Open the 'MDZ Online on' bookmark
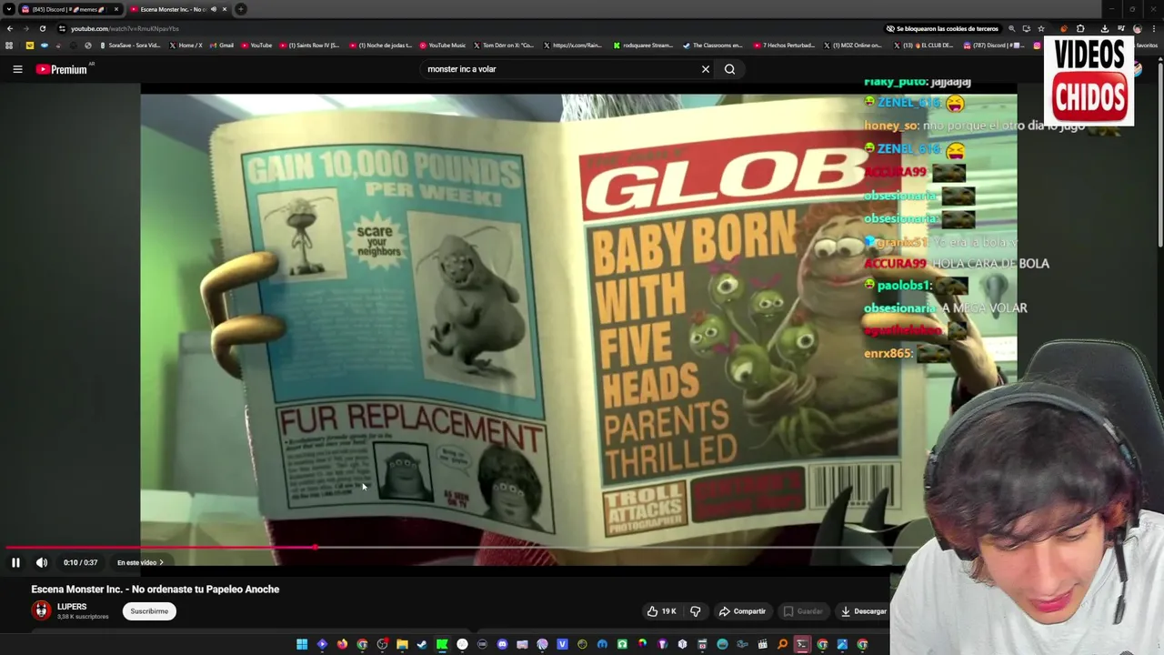 click(x=852, y=45)
